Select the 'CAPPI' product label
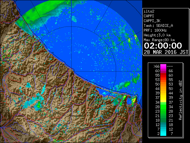Viewport: 190px width, 143px height. (x=149, y=16)
